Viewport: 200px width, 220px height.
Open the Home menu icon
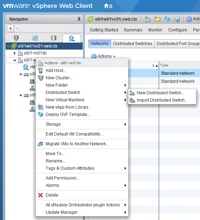pos(108,6)
